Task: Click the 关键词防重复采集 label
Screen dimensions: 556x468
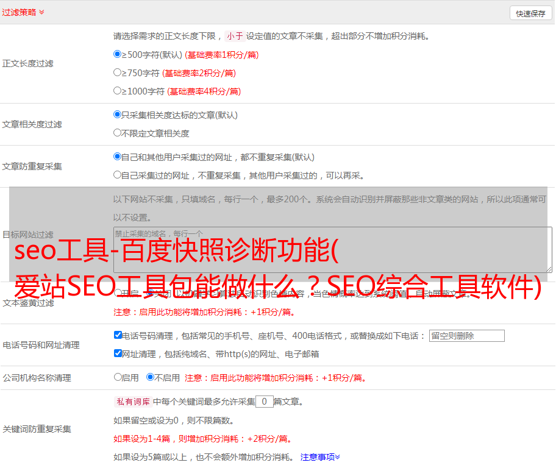Action: (x=37, y=429)
